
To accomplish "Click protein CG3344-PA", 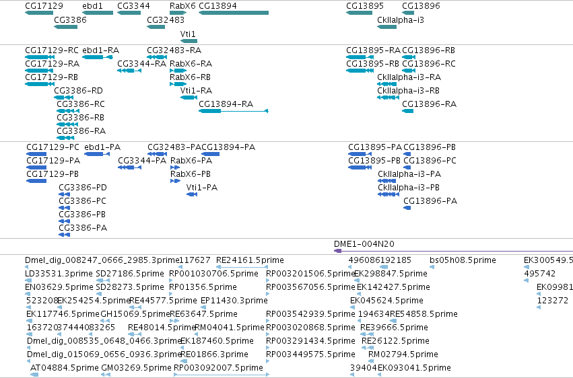I will point(142,161).
